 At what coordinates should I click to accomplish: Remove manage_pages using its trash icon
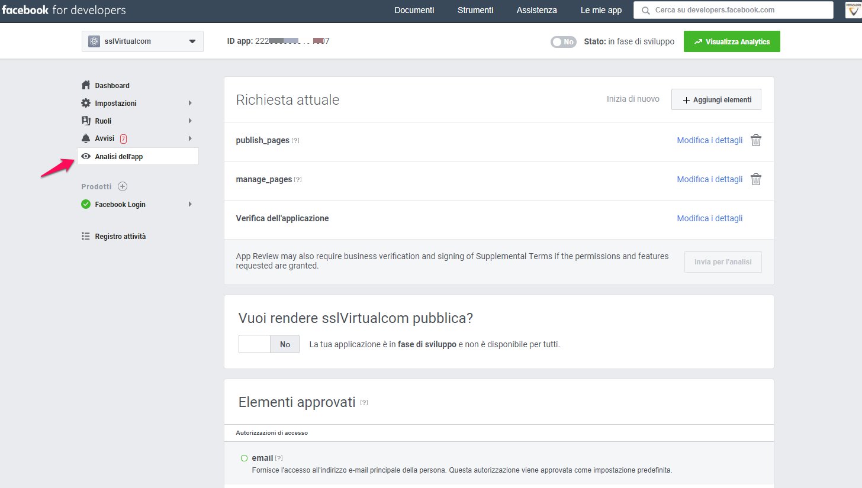point(755,180)
